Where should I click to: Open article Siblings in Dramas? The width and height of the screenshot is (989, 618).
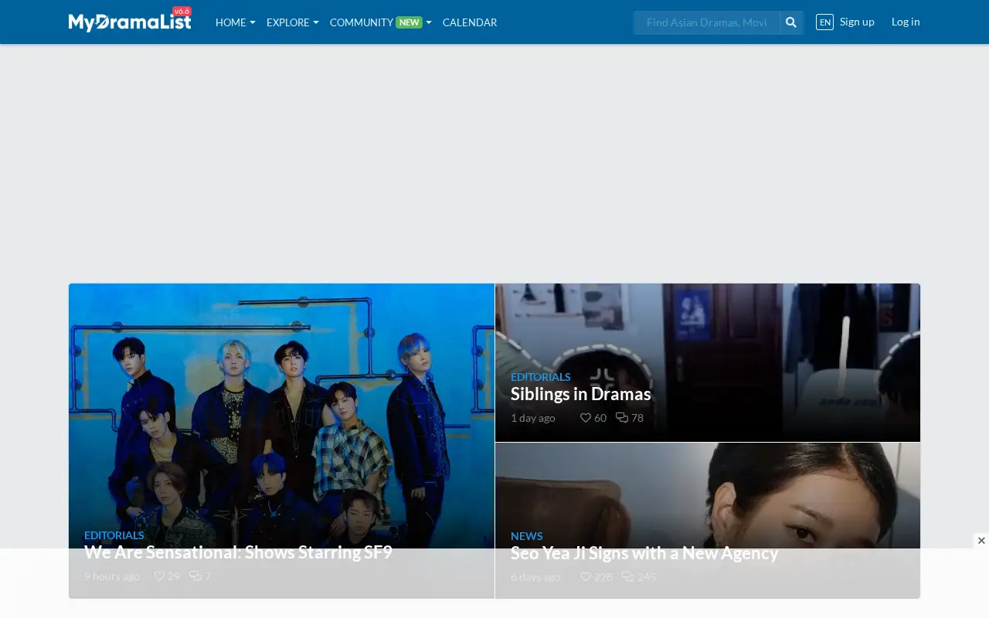point(581,394)
